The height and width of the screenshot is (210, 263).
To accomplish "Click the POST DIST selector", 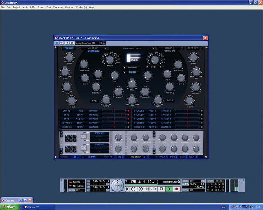I will point(193,48).
